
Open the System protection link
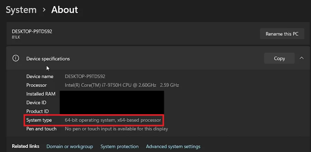point(120,147)
